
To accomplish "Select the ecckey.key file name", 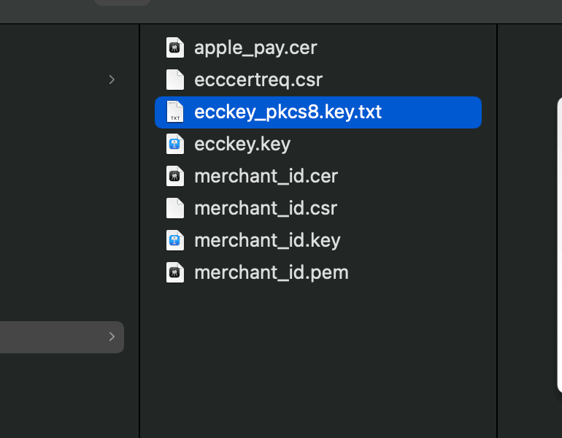I will 242,145.
